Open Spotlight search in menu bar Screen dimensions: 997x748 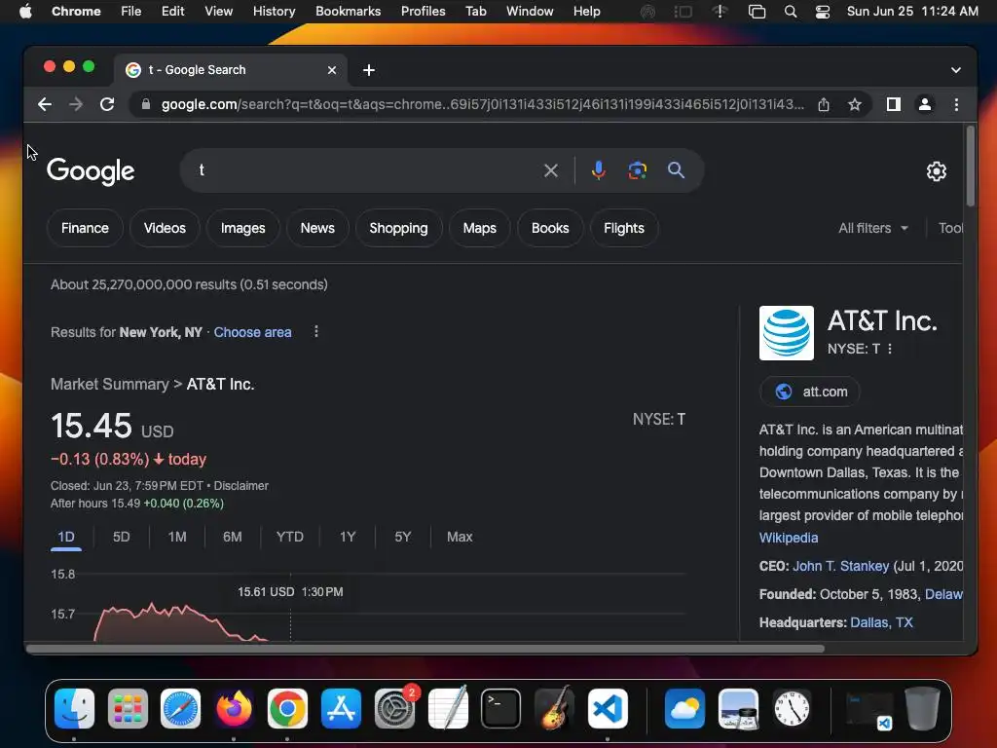point(791,12)
